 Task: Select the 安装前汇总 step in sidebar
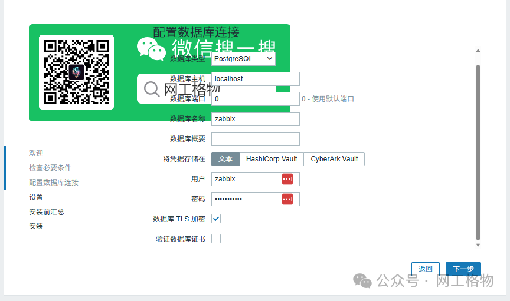[x=47, y=211]
